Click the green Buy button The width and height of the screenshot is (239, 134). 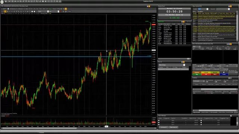click(x=197, y=74)
